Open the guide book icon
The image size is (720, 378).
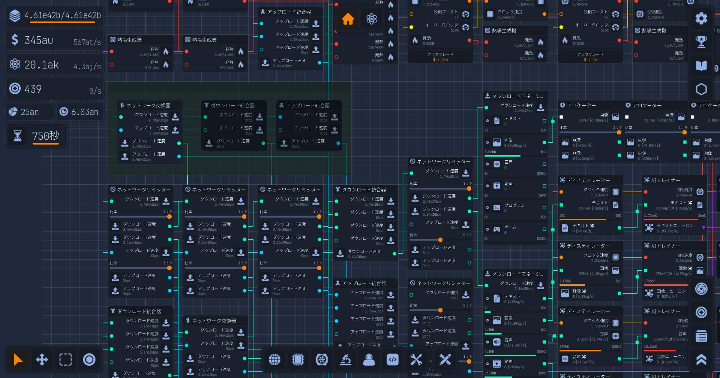pyautogui.click(x=701, y=66)
